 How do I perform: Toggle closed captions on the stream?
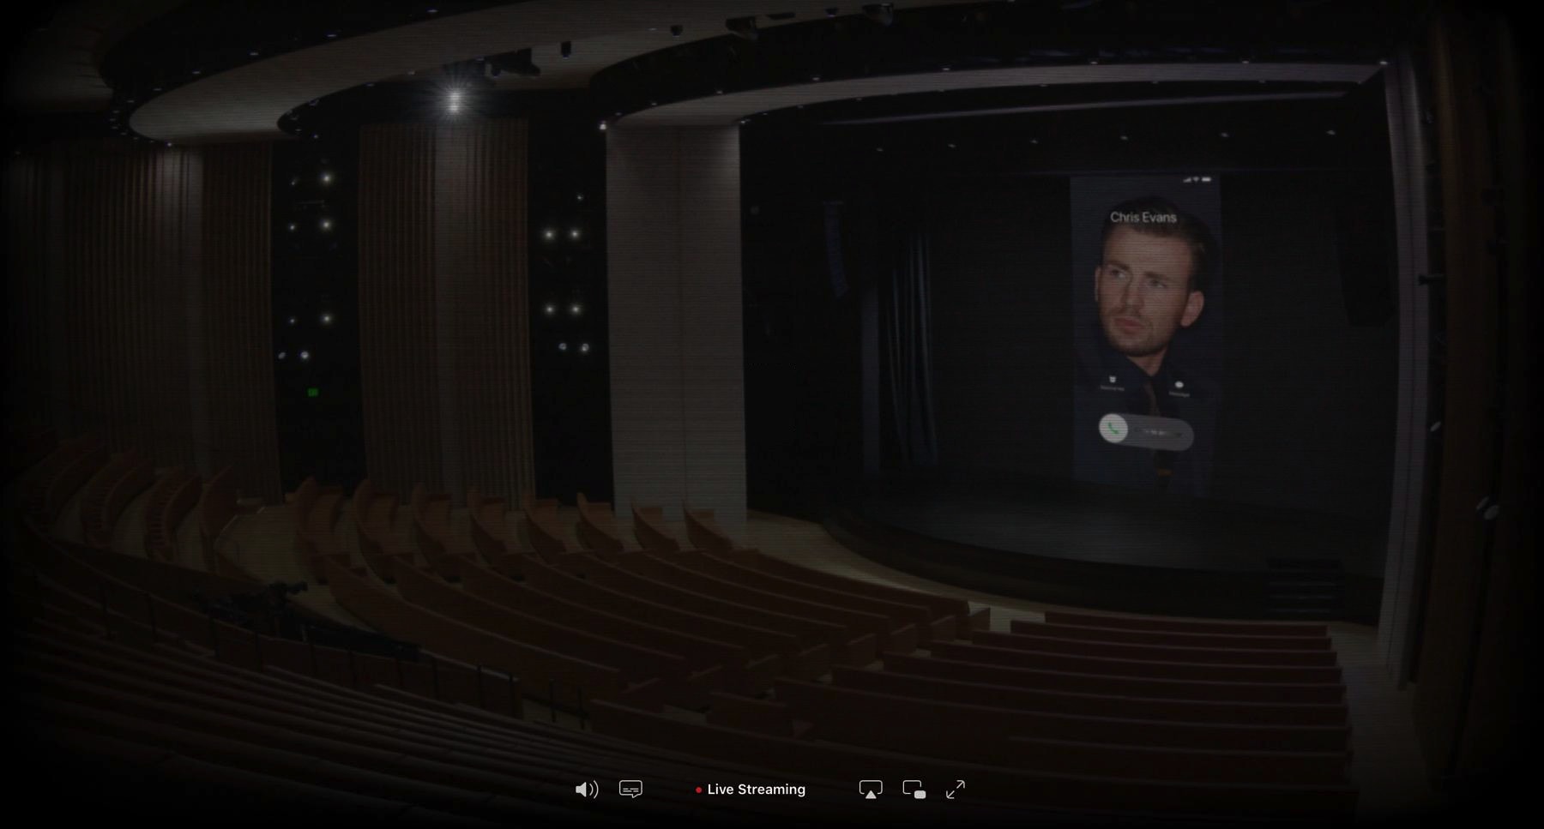pos(630,790)
